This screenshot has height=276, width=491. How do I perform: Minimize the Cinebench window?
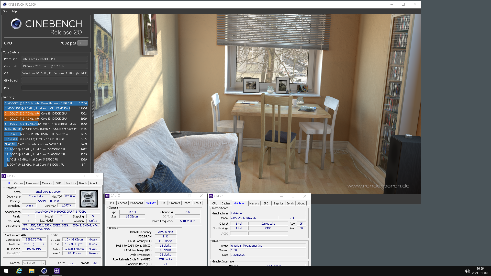(392, 4)
